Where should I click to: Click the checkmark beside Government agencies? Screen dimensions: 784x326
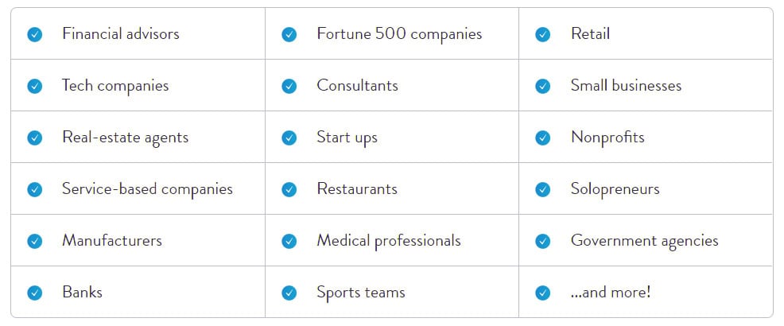point(543,241)
